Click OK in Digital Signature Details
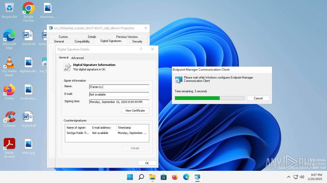The width and height of the screenshot is (327, 183). [147, 163]
